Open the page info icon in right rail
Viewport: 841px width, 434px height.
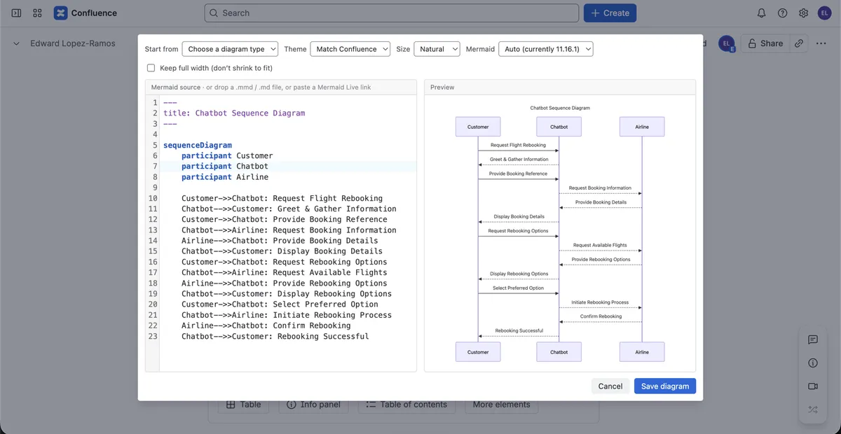(x=813, y=363)
